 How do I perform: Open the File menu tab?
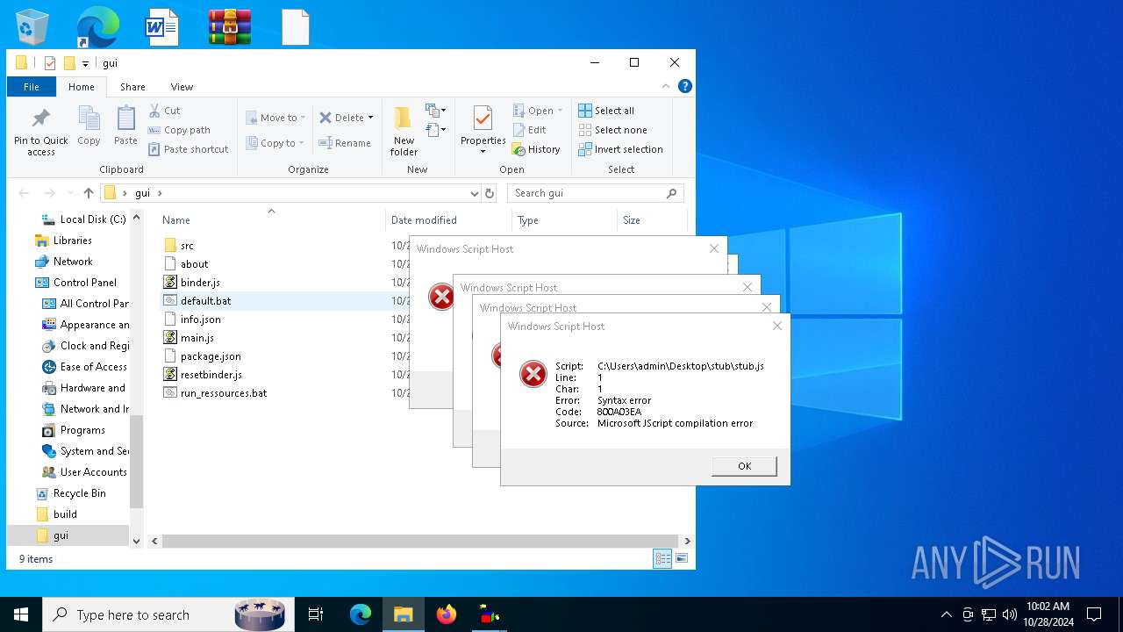click(32, 87)
